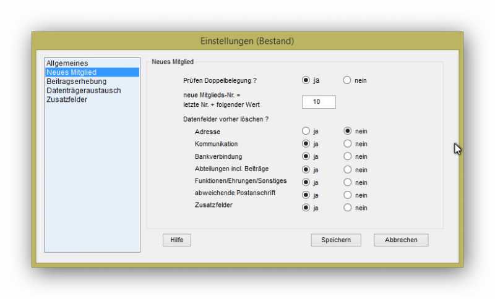Choose 'nein' for abweichende Postanschrift
495x299 pixels.
tap(347, 195)
